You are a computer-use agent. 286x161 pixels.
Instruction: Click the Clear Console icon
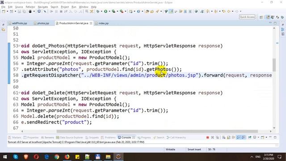pos(223,137)
